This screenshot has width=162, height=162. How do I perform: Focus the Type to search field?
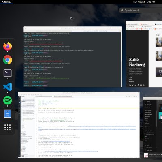(x=141, y=10)
